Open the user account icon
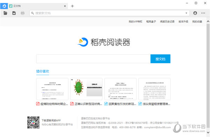Image resolution: width=210 pixels, height=137 pixels. point(195,13)
